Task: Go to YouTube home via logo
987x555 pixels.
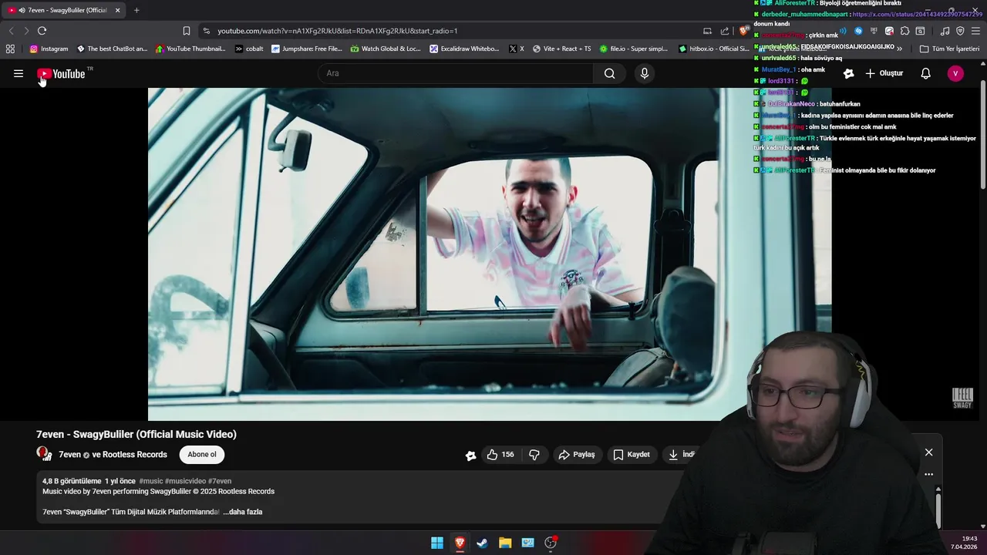Action: pyautogui.click(x=62, y=74)
